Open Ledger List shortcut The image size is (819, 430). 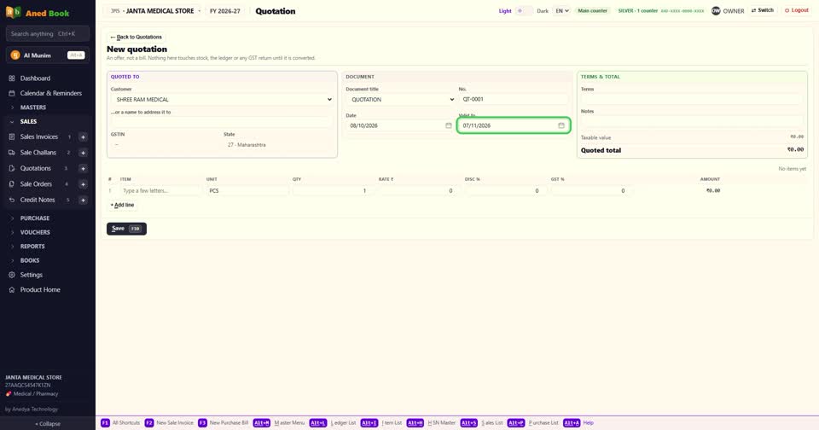(x=333, y=422)
